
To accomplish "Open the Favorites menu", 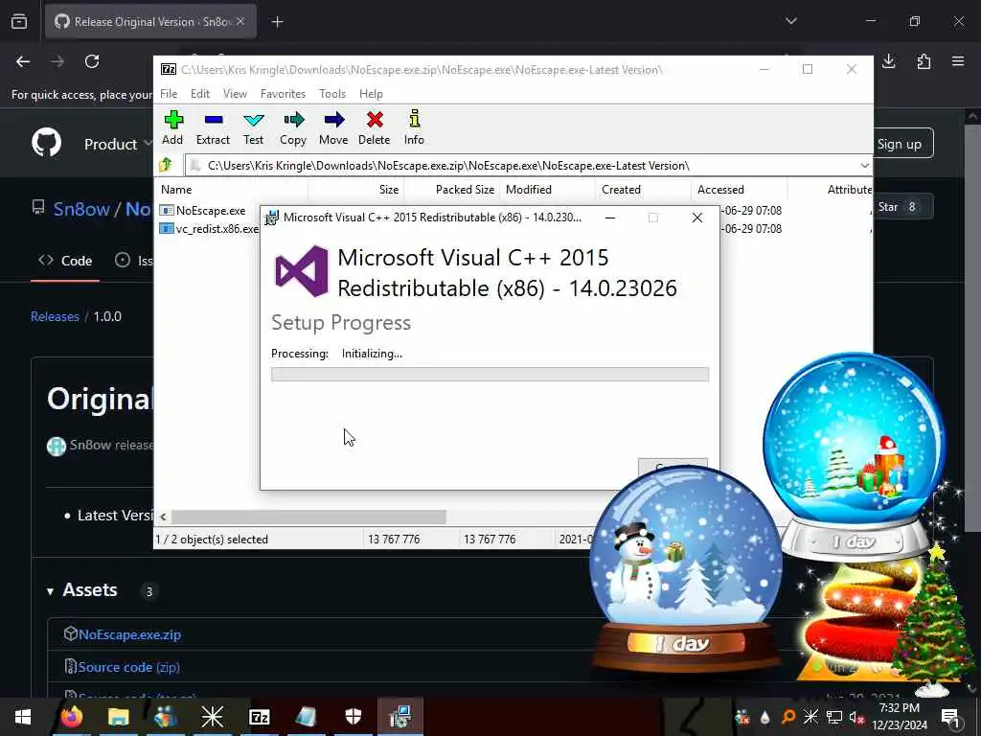I will point(283,94).
